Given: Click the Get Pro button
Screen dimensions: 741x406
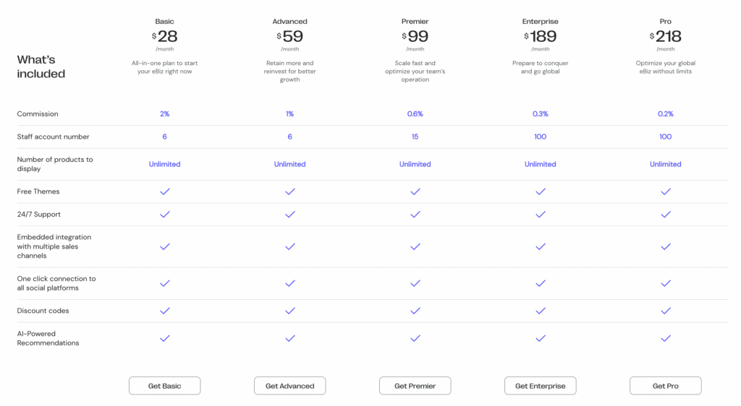Looking at the screenshot, I should [666, 386].
